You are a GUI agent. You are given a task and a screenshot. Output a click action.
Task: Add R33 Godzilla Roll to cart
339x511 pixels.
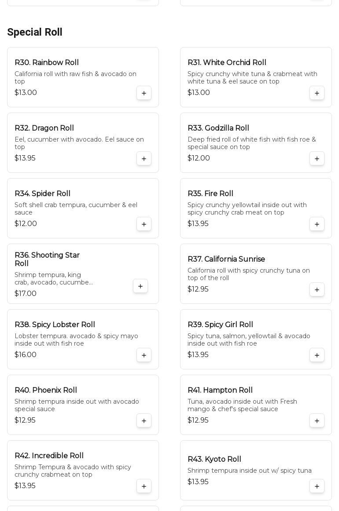click(317, 159)
